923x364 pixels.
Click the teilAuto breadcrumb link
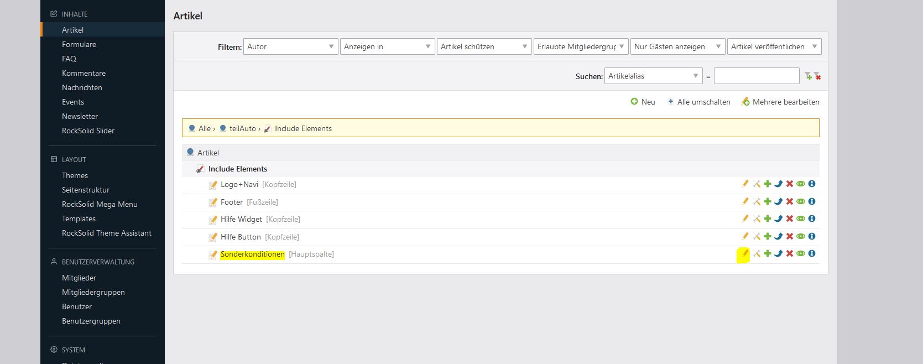(x=242, y=128)
